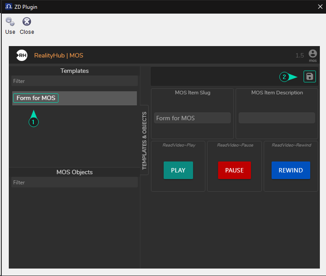
Task: Click the RealityHub RH logo
Action: coord(22,55)
